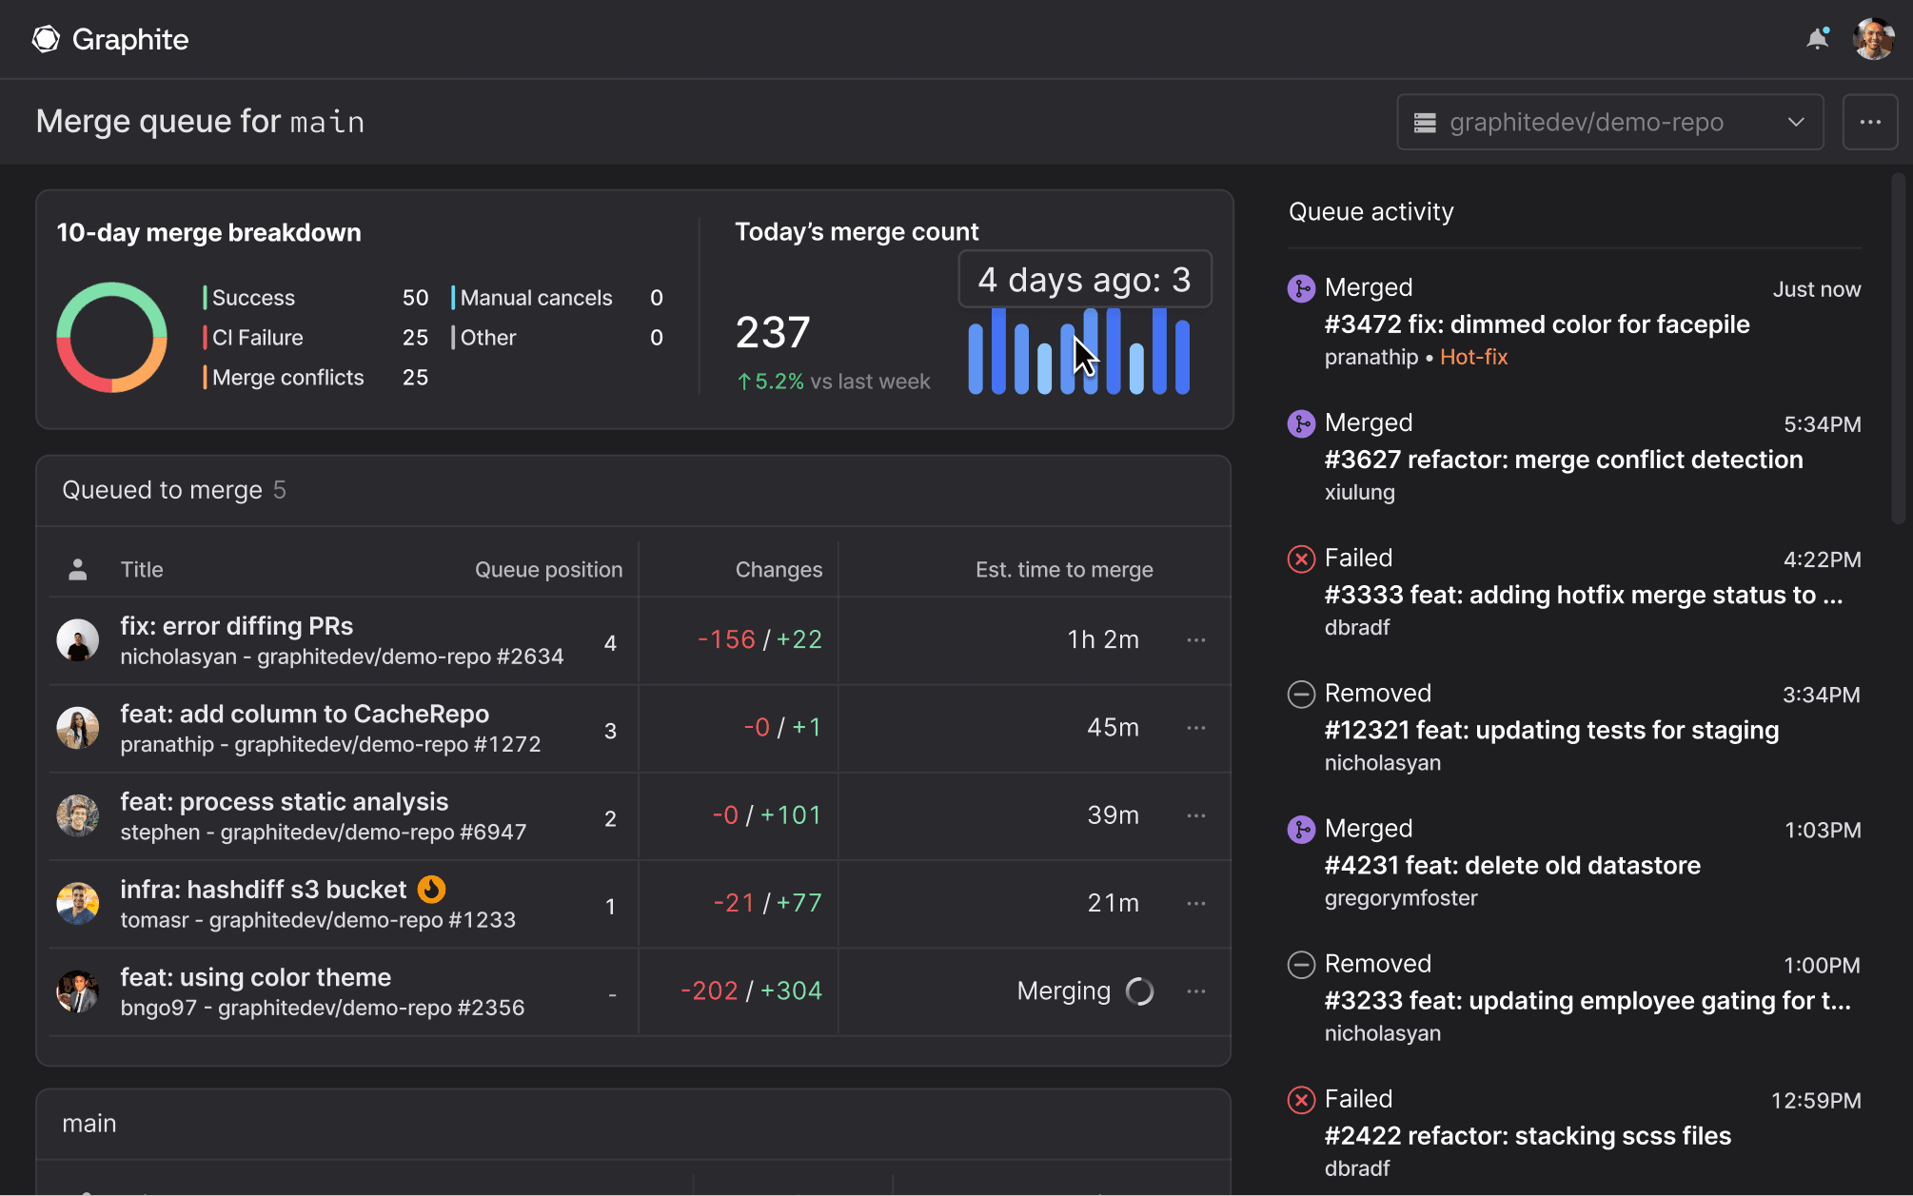Click the Queued to merge tab label
Viewport: 1913px width, 1196px height.
click(x=163, y=489)
